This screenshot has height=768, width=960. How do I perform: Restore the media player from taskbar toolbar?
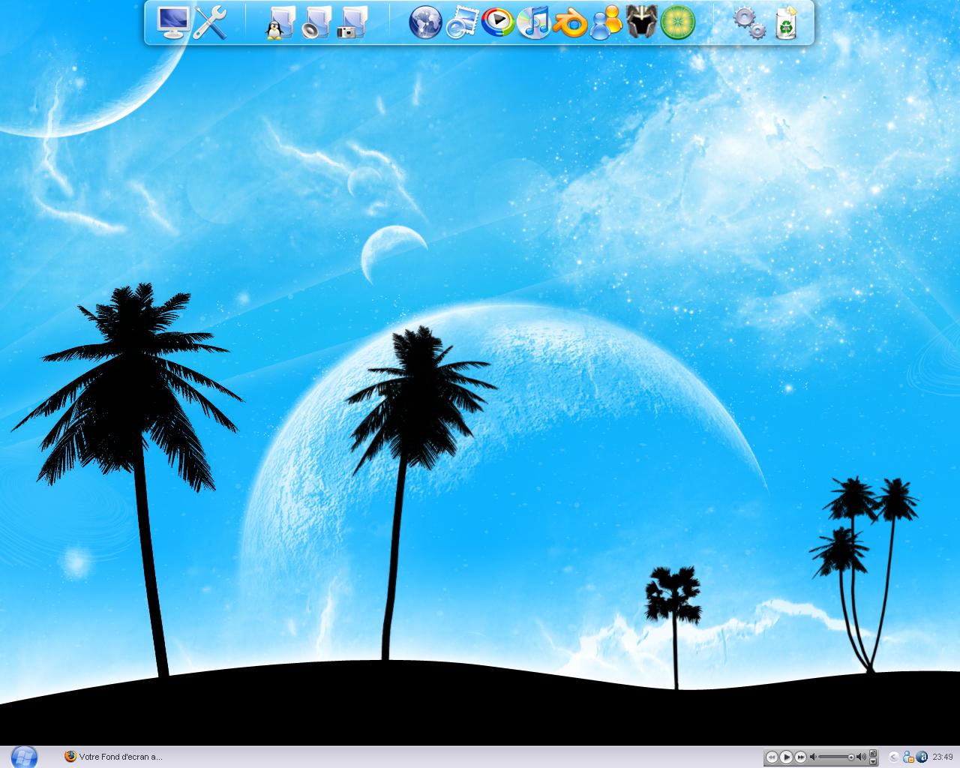[873, 753]
